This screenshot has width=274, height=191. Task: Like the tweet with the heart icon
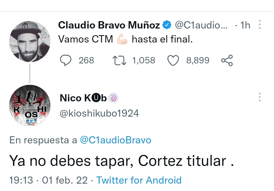(173, 61)
